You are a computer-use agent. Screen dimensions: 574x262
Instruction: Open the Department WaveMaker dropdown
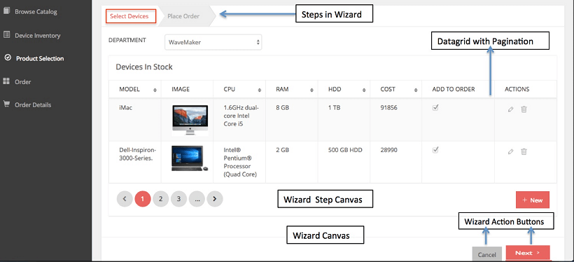213,42
